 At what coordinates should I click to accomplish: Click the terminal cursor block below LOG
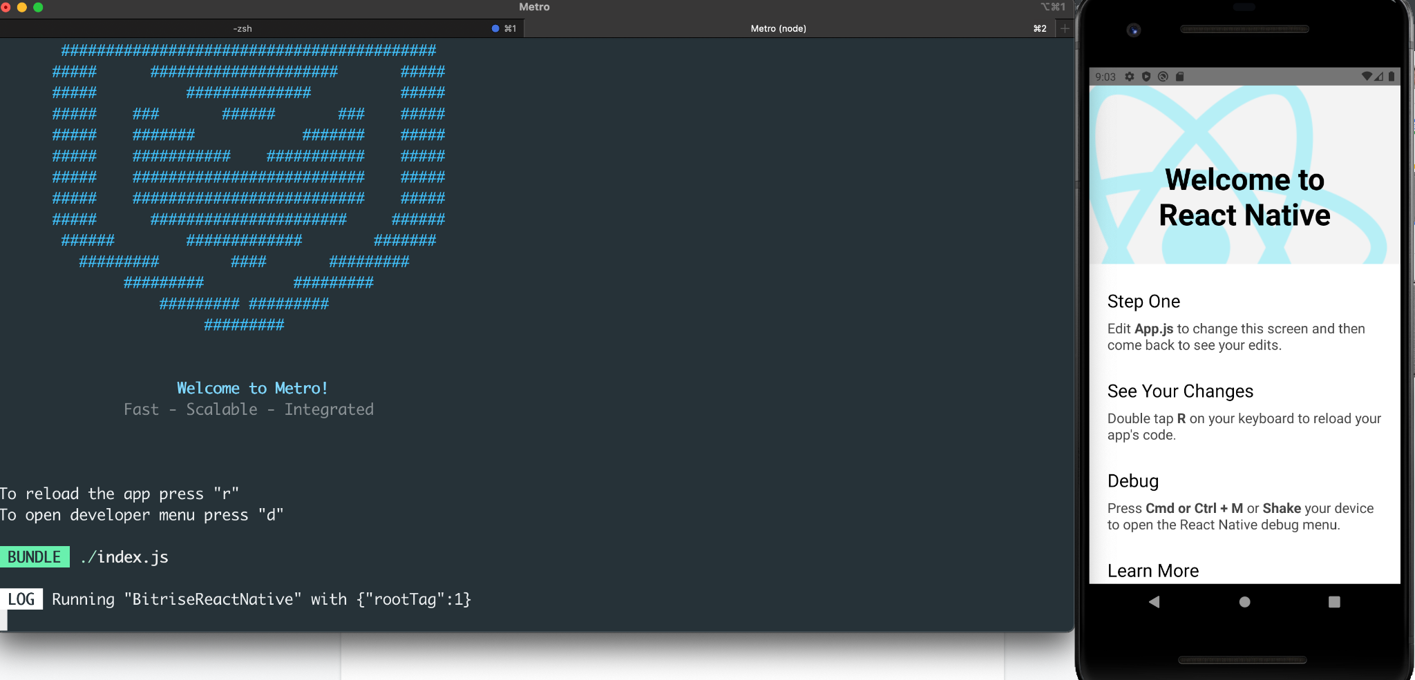(x=3, y=620)
